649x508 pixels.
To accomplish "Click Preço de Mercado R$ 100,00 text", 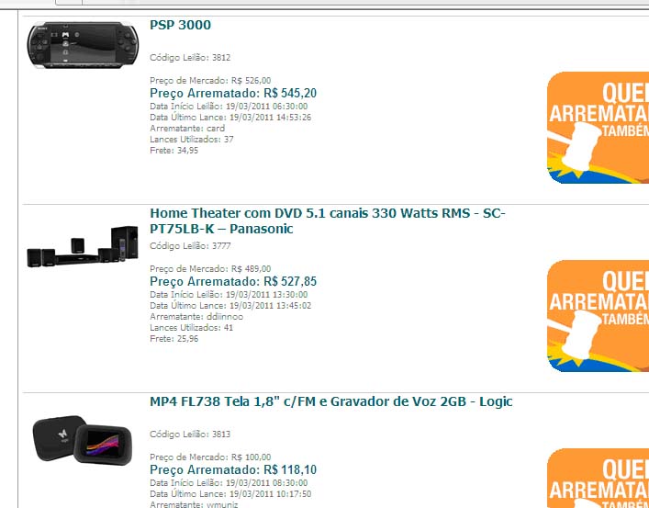I will (x=210, y=457).
